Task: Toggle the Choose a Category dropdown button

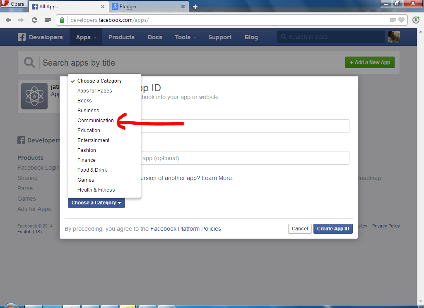Action: point(96,203)
